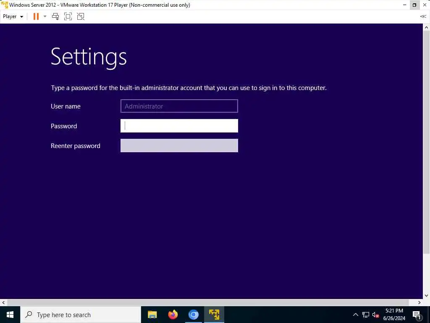
Task: Enter full screen mode icon
Action: 68,16
